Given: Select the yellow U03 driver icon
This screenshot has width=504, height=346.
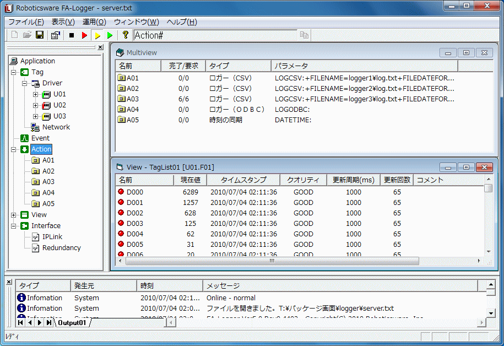Looking at the screenshot, I should (x=46, y=116).
